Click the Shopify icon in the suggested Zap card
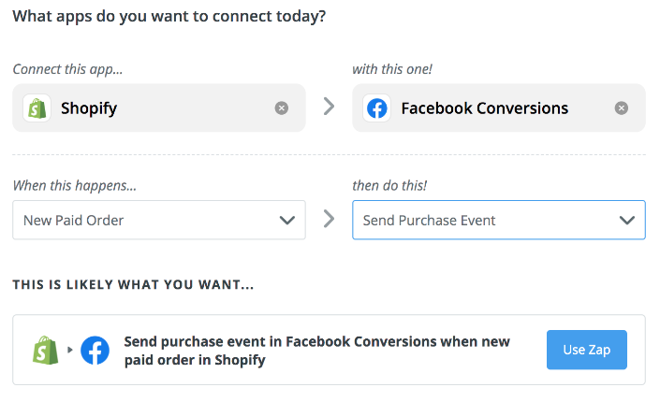The image size is (660, 402). tap(46, 350)
